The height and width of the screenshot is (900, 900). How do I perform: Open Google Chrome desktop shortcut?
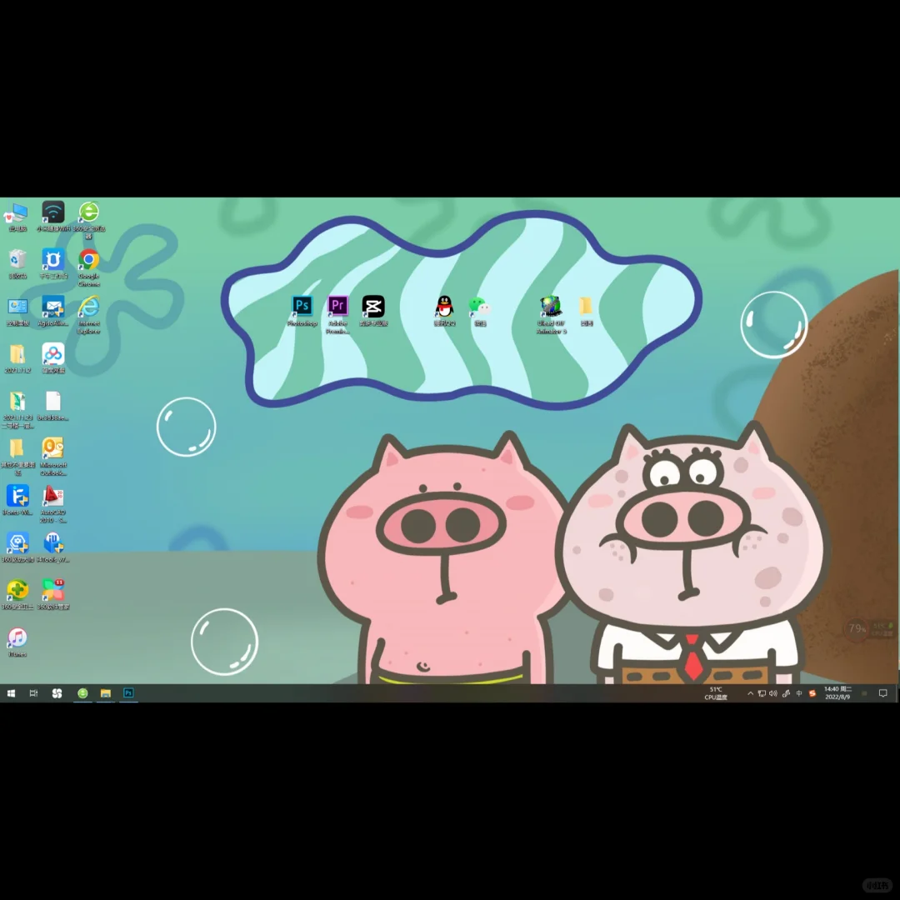point(89,267)
